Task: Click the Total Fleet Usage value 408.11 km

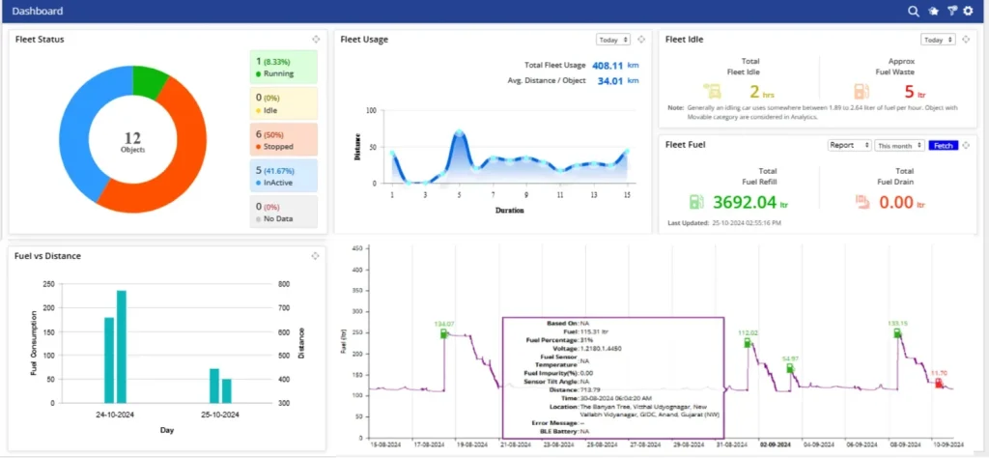Action: pyautogui.click(x=616, y=65)
